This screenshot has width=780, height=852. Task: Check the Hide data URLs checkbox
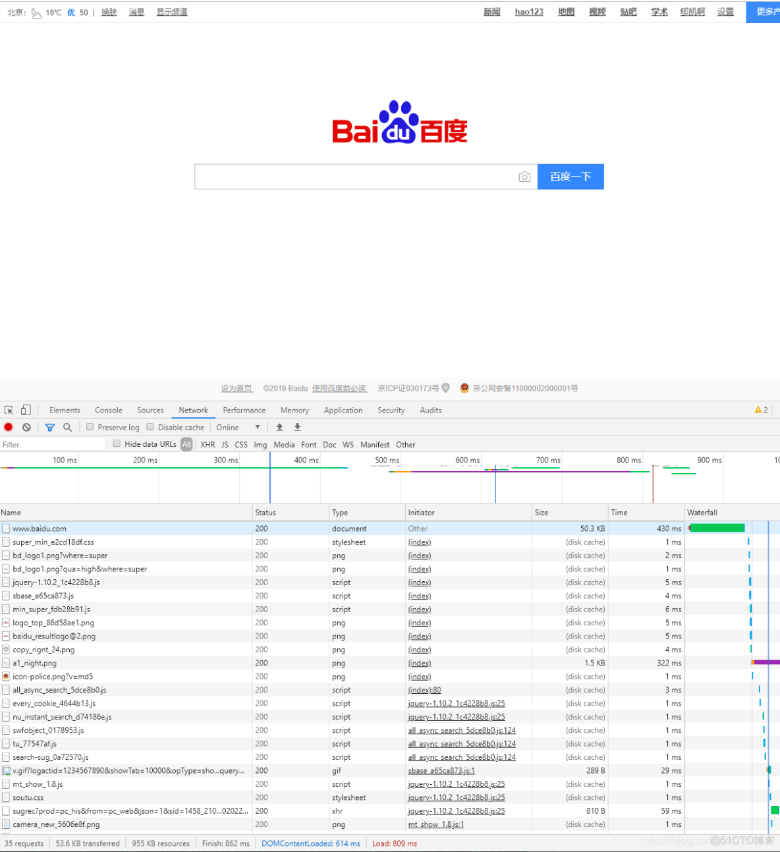(117, 444)
